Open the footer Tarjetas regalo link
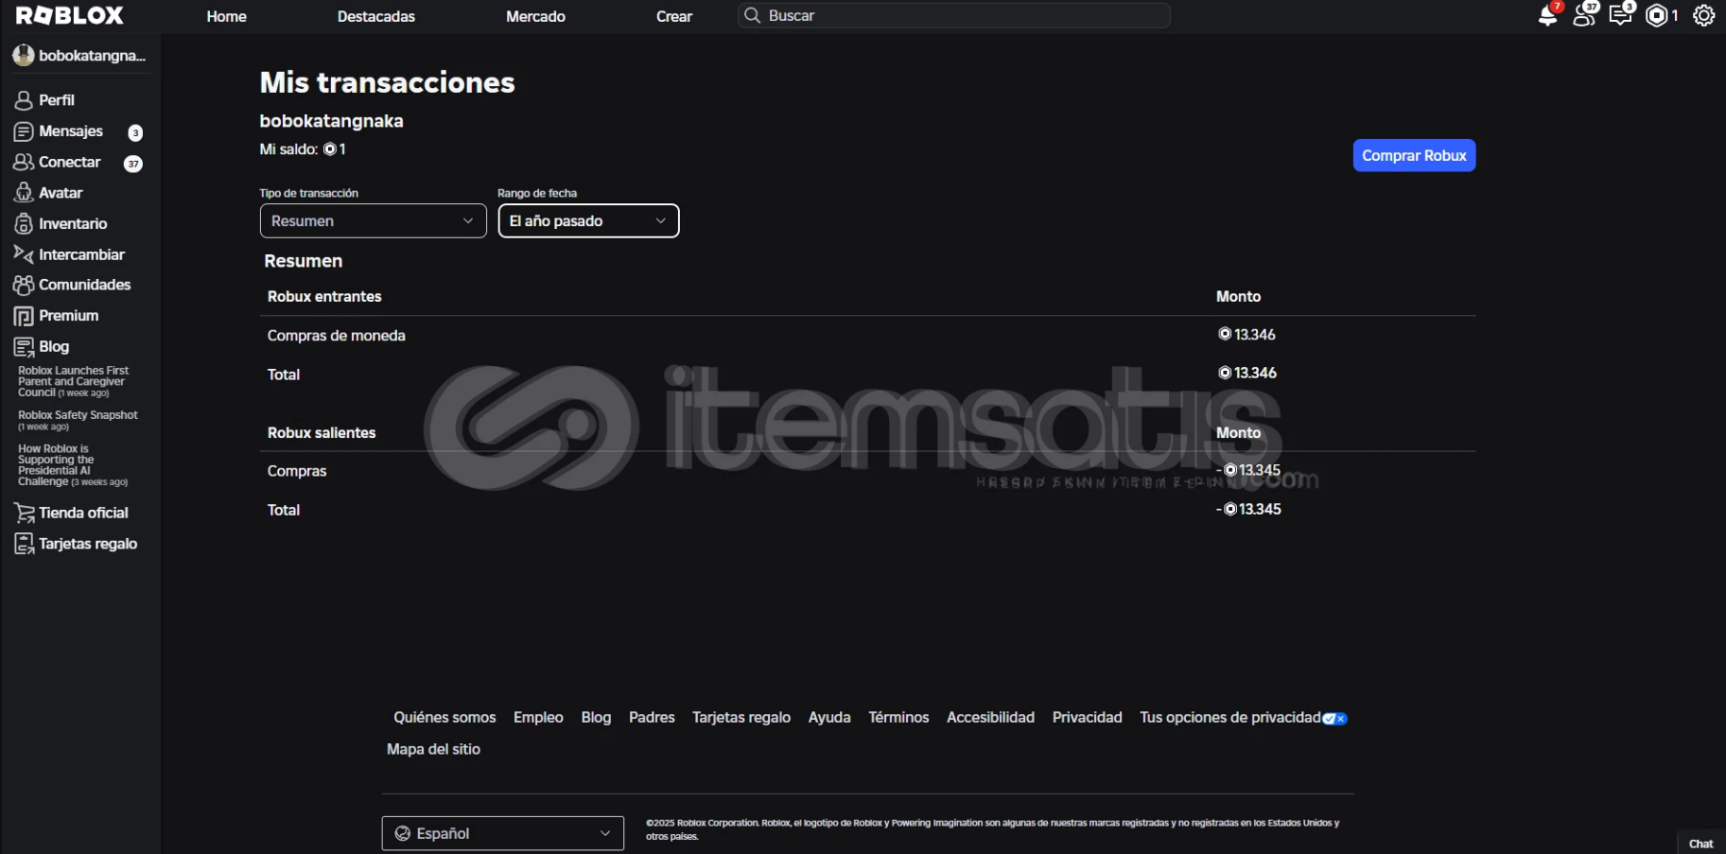This screenshot has height=854, width=1726. [741, 718]
